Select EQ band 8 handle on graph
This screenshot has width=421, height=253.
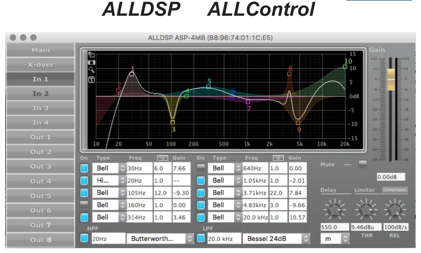[289, 74]
